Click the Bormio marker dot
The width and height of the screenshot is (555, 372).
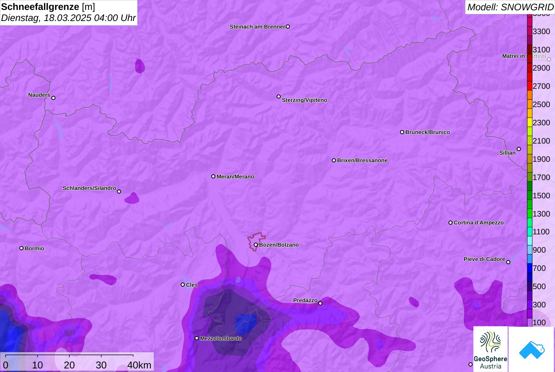(21, 248)
